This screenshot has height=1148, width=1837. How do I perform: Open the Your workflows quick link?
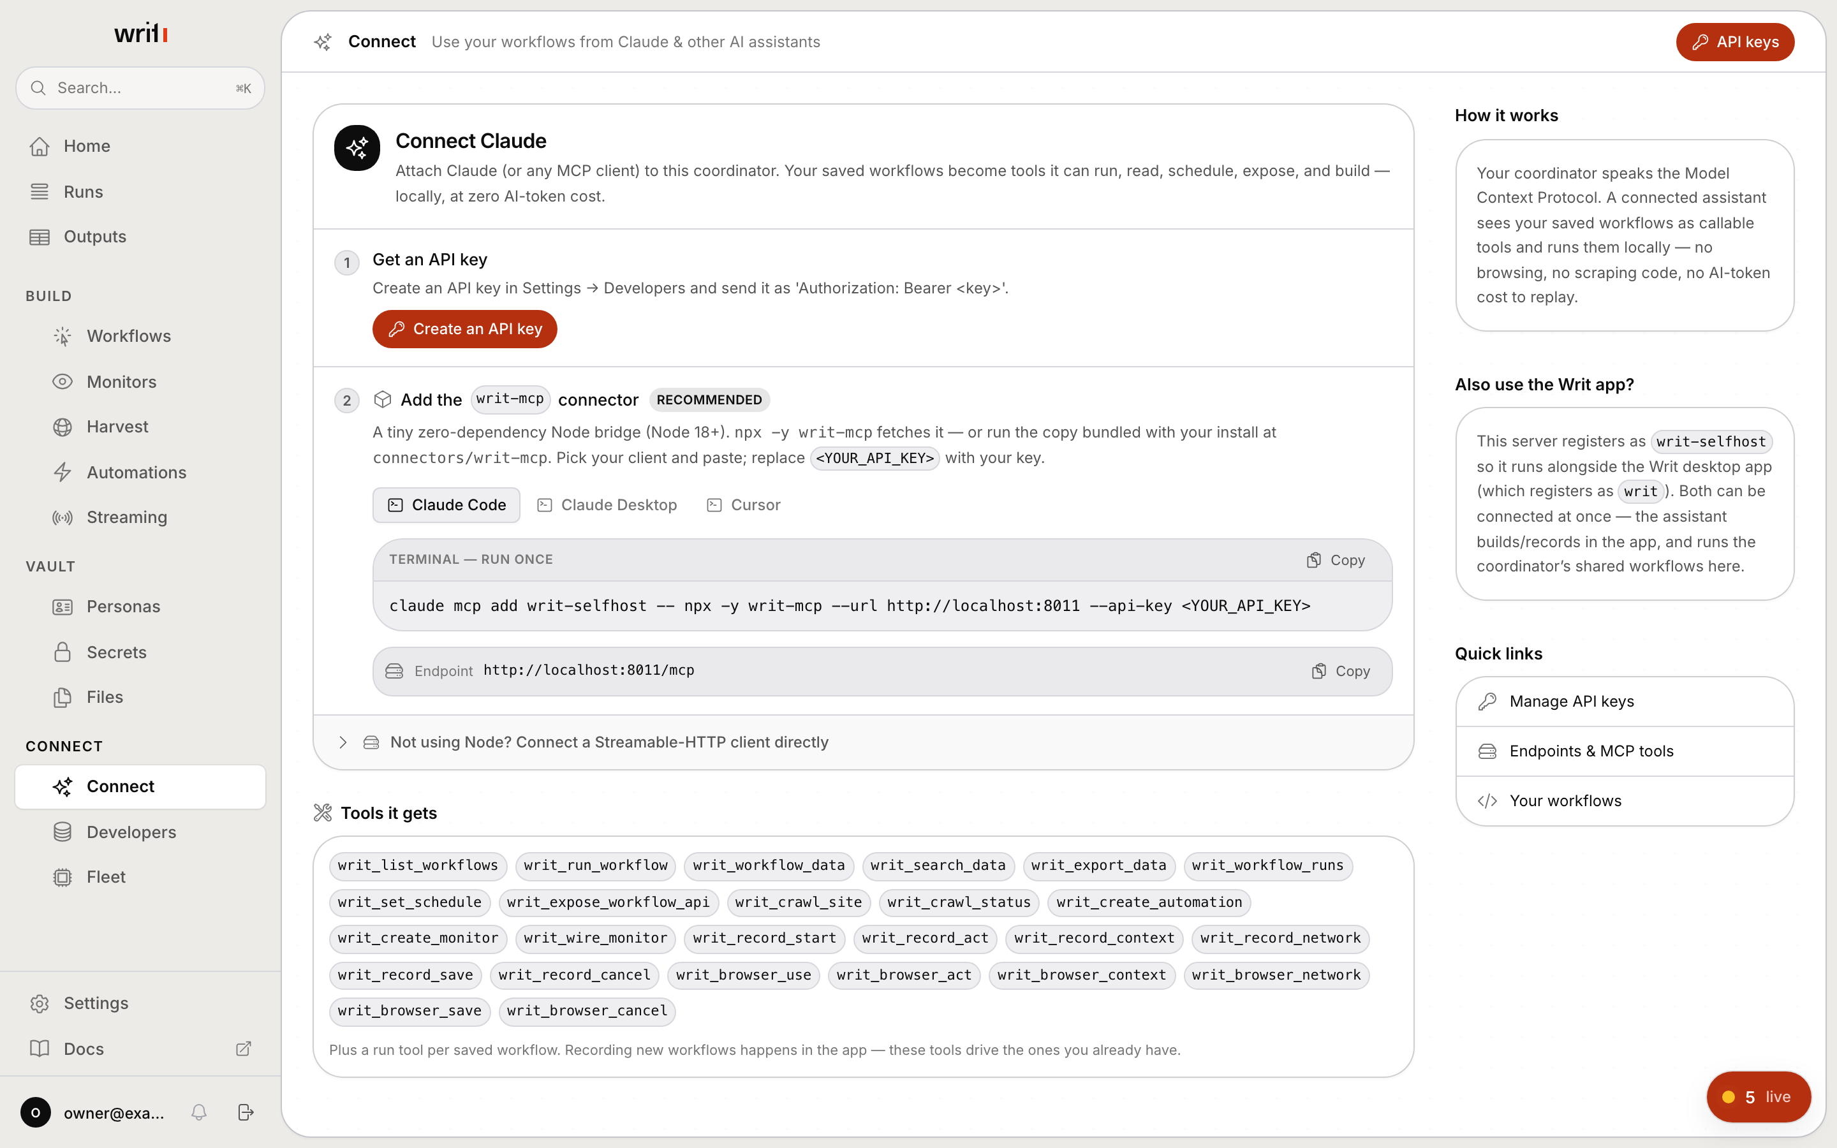click(1625, 801)
